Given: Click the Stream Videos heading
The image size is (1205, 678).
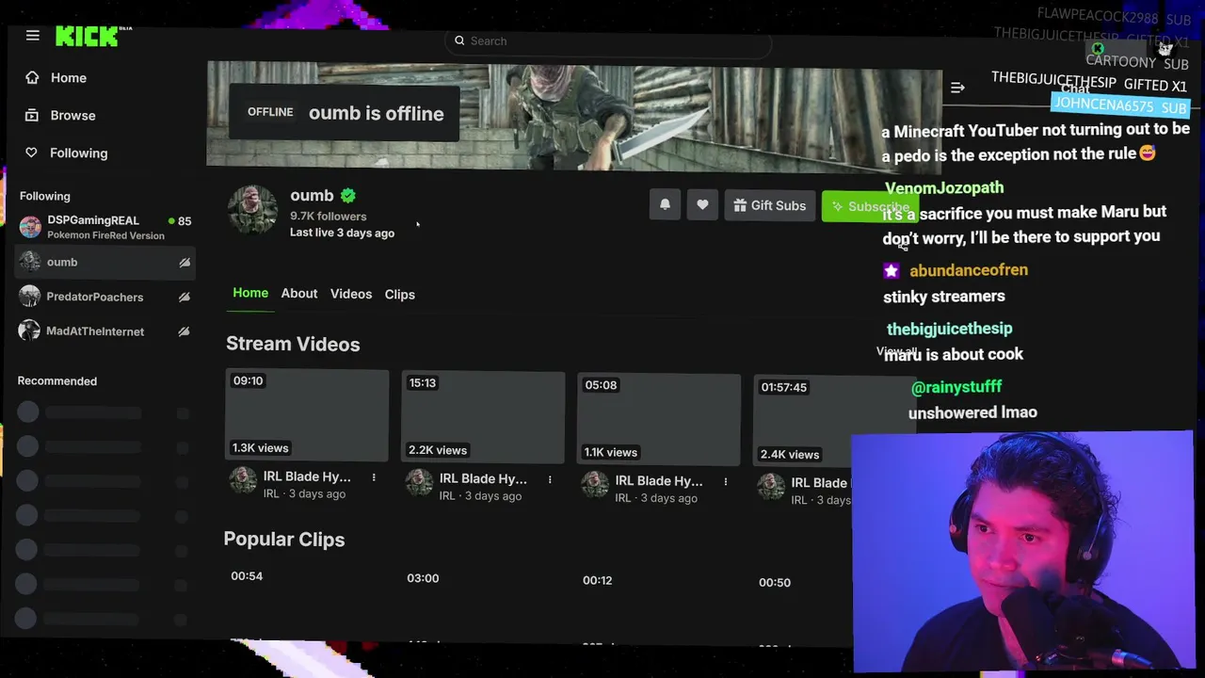Looking at the screenshot, I should [x=293, y=344].
